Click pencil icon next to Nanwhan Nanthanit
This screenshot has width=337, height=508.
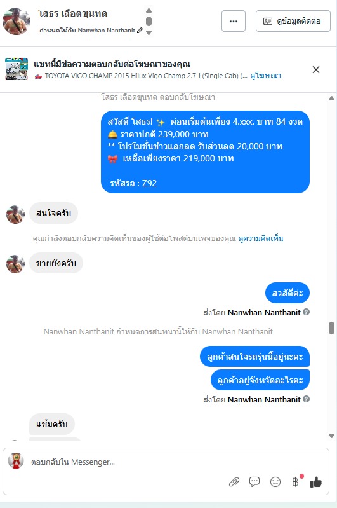click(140, 30)
